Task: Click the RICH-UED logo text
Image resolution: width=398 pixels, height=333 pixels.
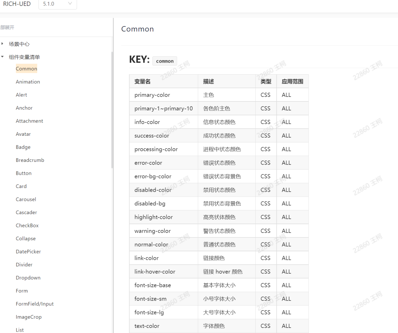Action: click(x=17, y=4)
